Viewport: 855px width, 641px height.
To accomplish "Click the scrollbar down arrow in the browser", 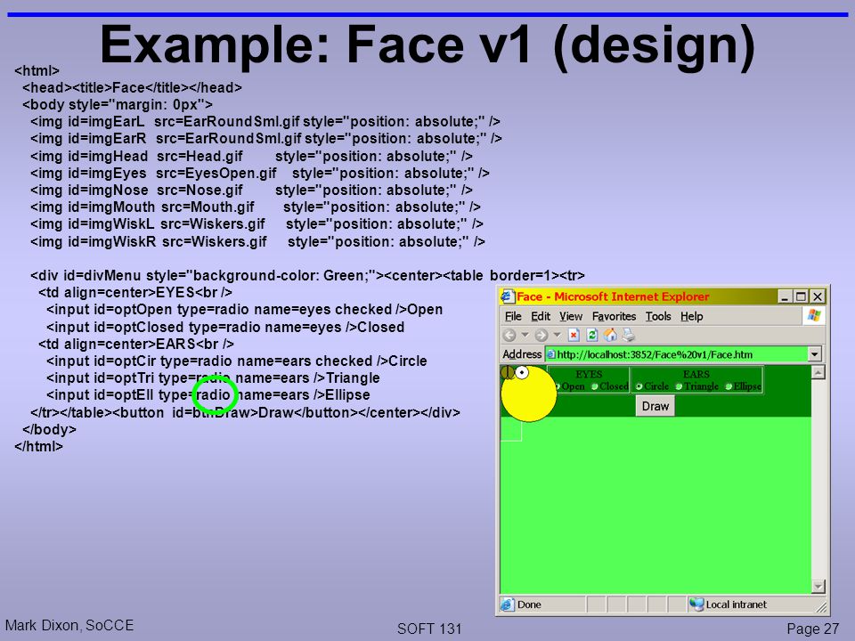I will pyautogui.click(x=818, y=587).
